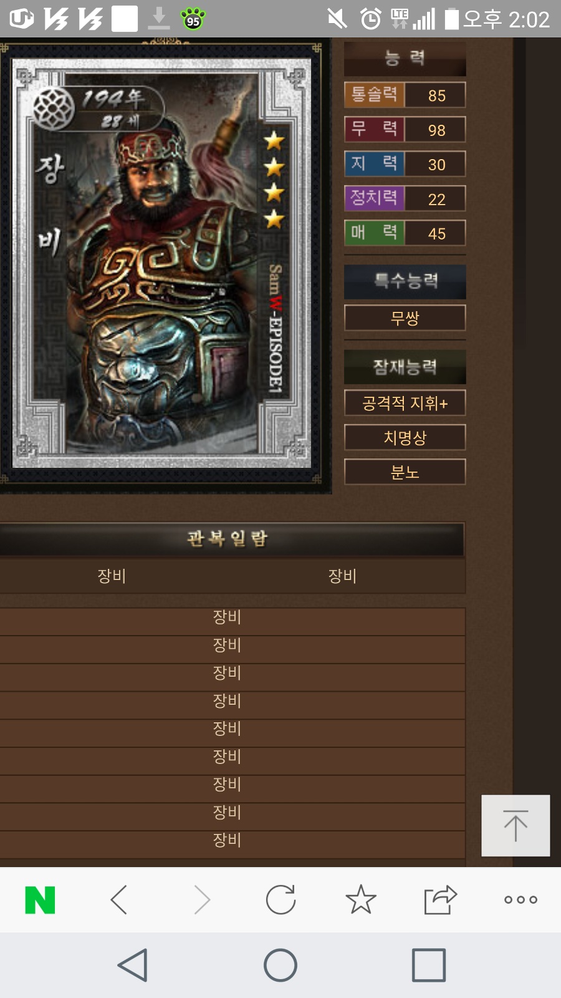The height and width of the screenshot is (998, 561).
Task: Open the share icon in the browser bar
Action: point(441,900)
